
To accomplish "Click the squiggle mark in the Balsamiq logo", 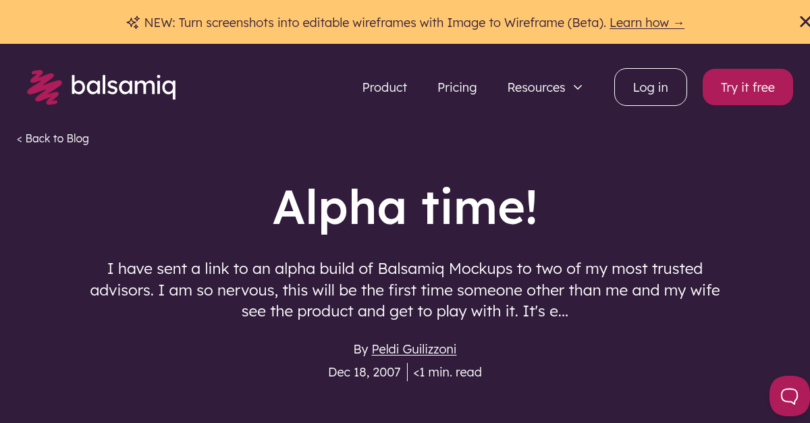I will (x=43, y=86).
